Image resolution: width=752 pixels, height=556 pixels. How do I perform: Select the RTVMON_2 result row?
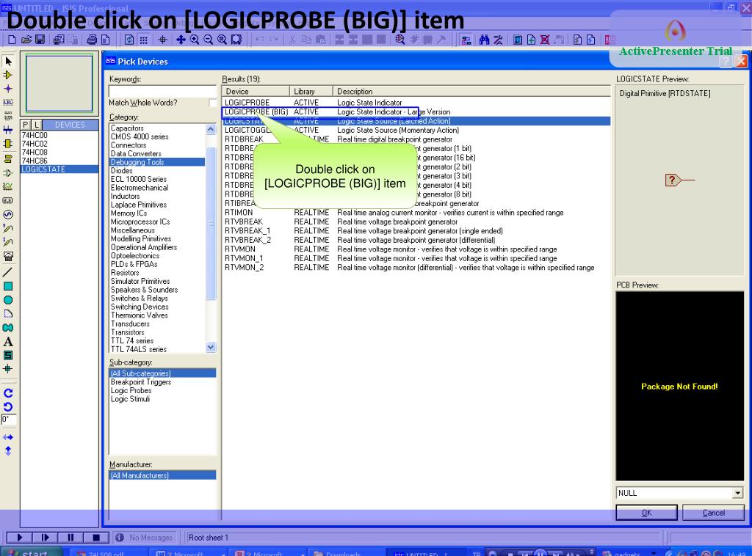tap(416, 268)
